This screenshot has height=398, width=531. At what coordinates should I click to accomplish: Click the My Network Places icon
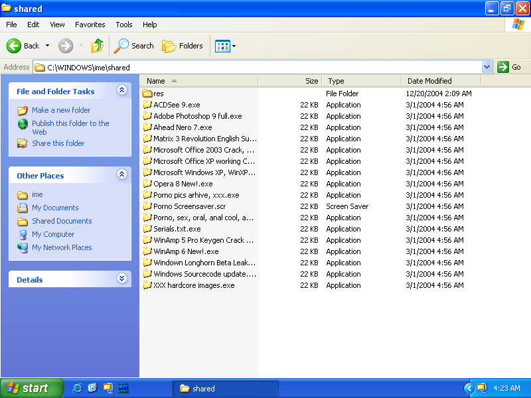[x=23, y=247]
